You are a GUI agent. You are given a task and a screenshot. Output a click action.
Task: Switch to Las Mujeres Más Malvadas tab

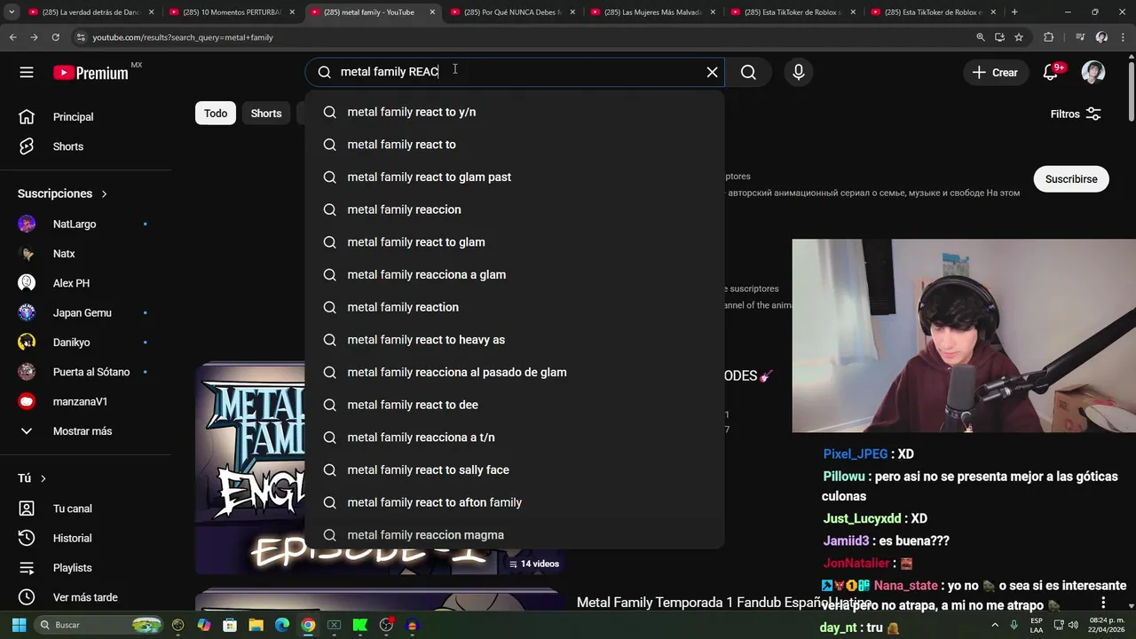(x=653, y=12)
